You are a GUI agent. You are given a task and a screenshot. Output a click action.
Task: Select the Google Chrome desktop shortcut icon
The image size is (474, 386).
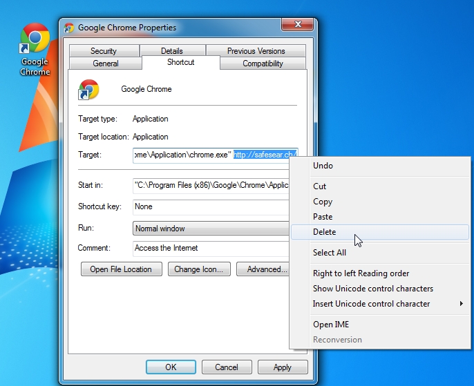click(35, 49)
